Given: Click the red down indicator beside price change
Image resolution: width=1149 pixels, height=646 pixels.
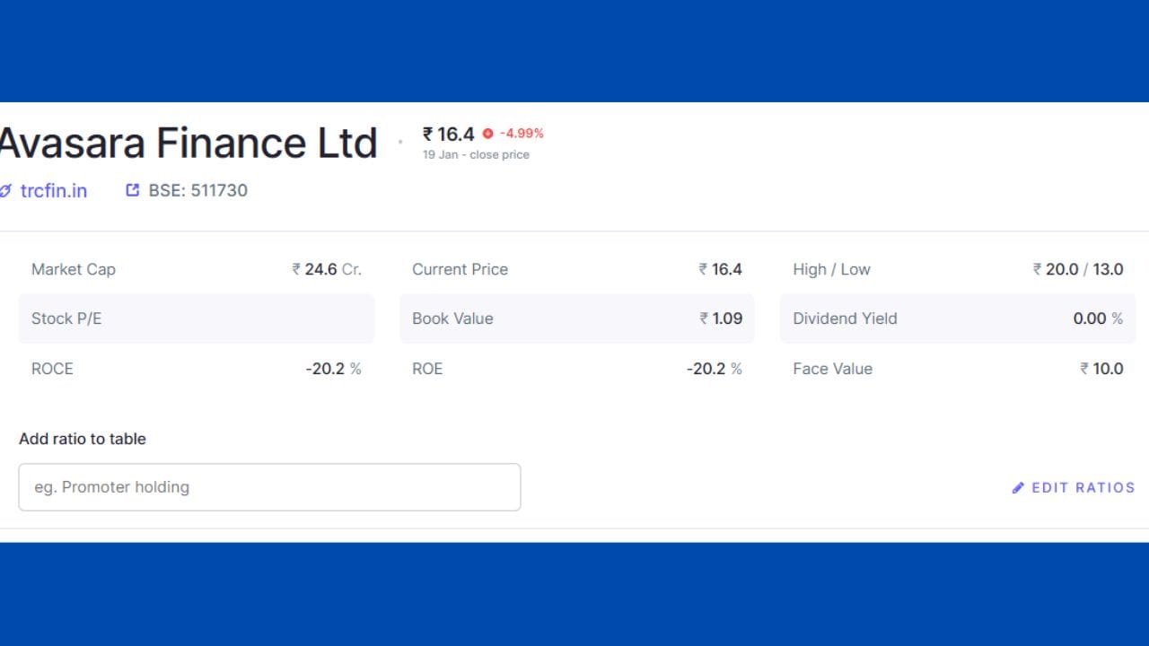Looking at the screenshot, I should point(487,134).
